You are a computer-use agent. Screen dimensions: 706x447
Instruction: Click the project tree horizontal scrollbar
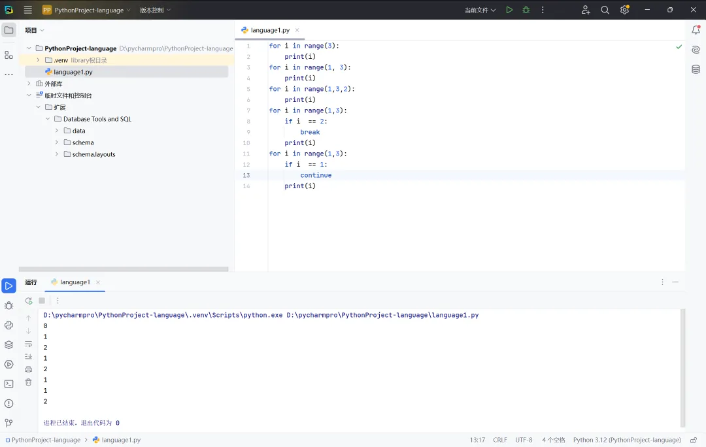click(124, 269)
